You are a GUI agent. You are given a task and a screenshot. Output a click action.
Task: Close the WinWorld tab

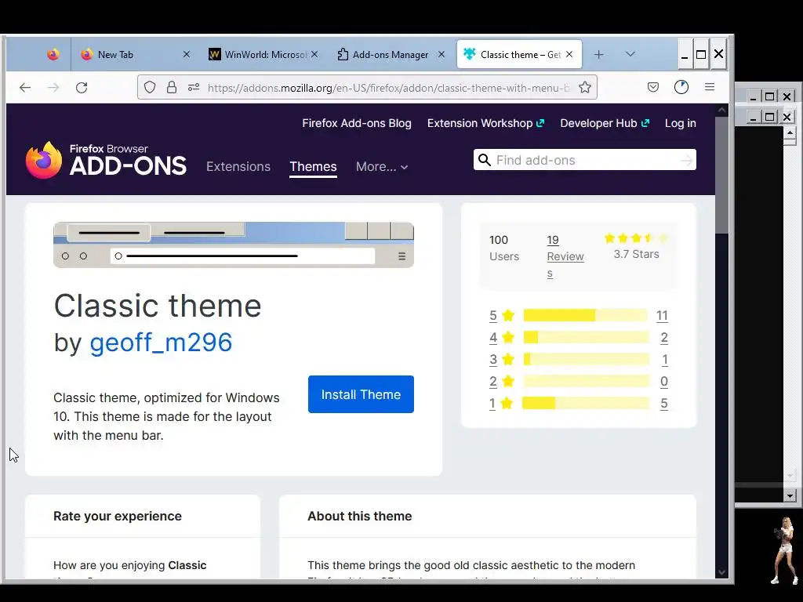(x=314, y=54)
